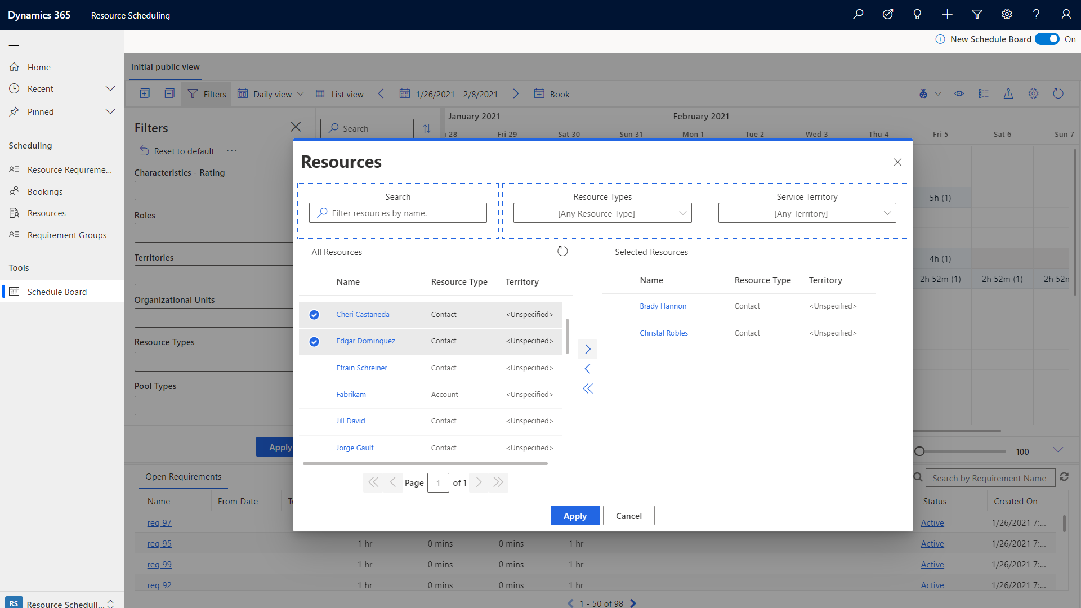Select Cheri Castaneda checkbox in All Resources
This screenshot has width=1081, height=608.
(x=313, y=313)
